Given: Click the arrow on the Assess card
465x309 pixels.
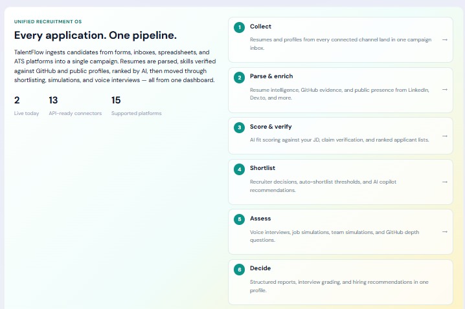Looking at the screenshot, I should 444,231.
